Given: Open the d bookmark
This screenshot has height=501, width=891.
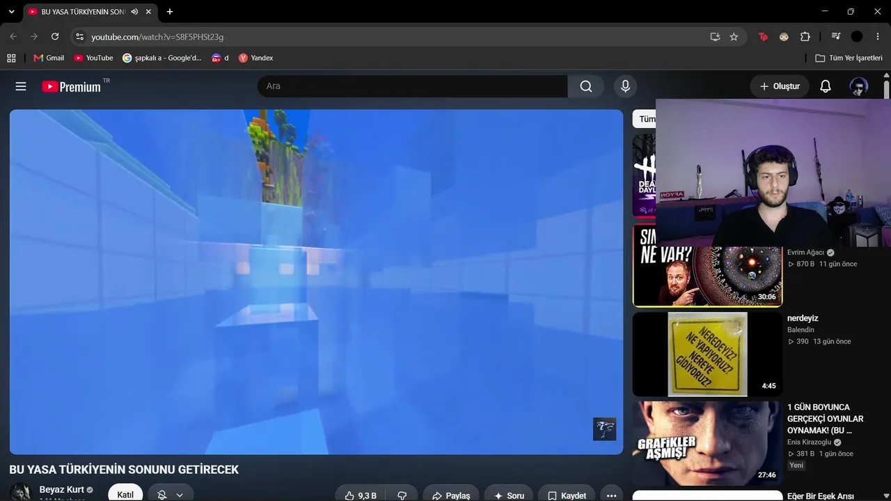Looking at the screenshot, I should [x=220, y=58].
